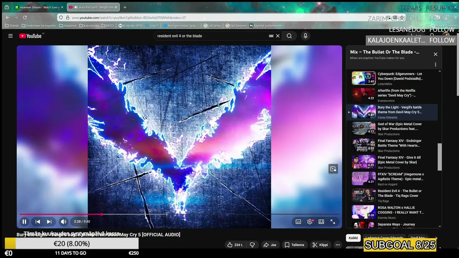
Task: Reload the current page
Action: click(x=25, y=17)
